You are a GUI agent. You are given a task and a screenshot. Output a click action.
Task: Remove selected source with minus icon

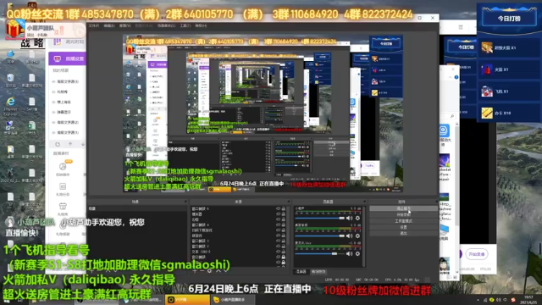coord(202,271)
